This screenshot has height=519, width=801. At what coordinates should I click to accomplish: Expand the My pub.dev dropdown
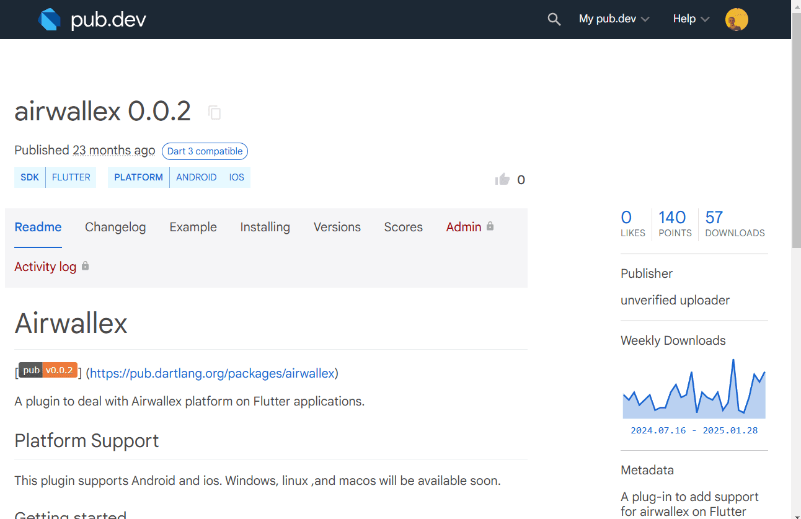point(614,19)
